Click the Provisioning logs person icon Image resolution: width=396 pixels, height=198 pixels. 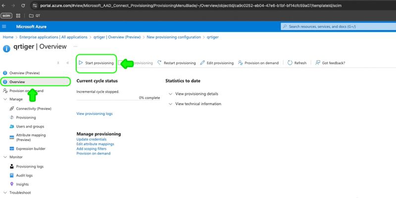[11, 166]
